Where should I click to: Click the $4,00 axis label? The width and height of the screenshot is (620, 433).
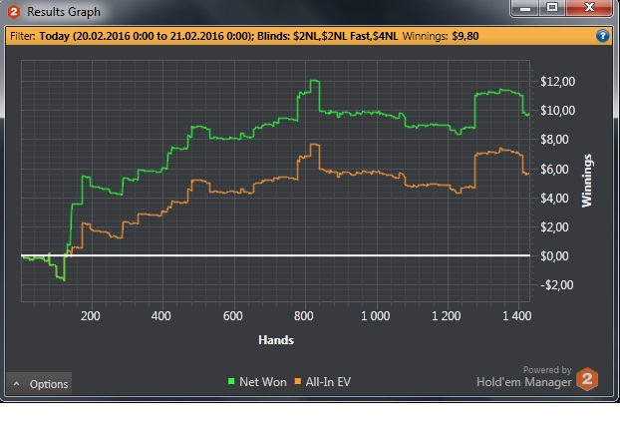tap(554, 199)
